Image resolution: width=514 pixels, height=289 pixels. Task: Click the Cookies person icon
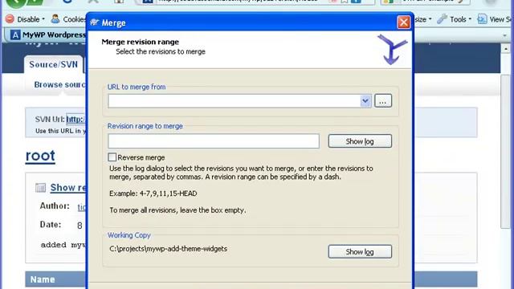(55, 19)
